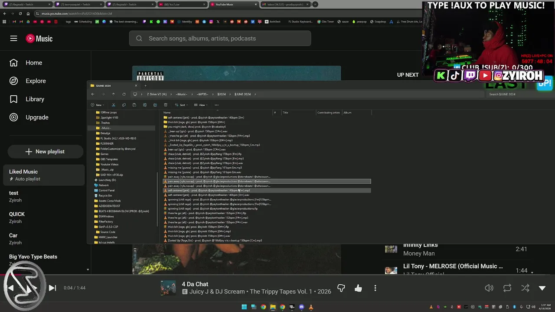Open the YouTube Music hamburger menu
This screenshot has height=312, width=555.
coord(13,39)
